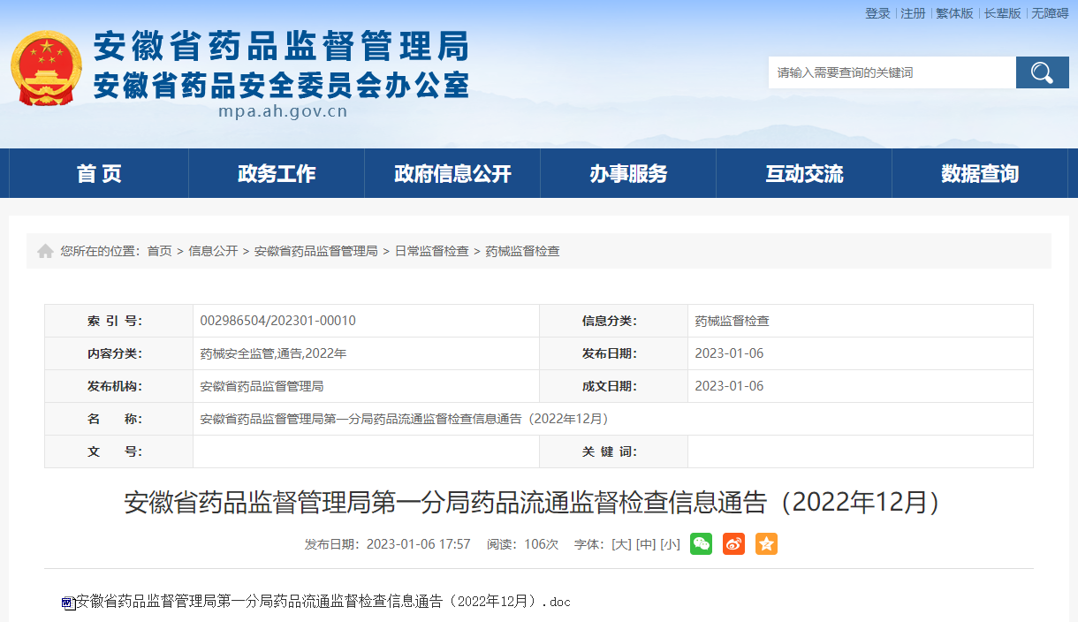Click the 登录 login link
The height and width of the screenshot is (622, 1078).
click(877, 13)
